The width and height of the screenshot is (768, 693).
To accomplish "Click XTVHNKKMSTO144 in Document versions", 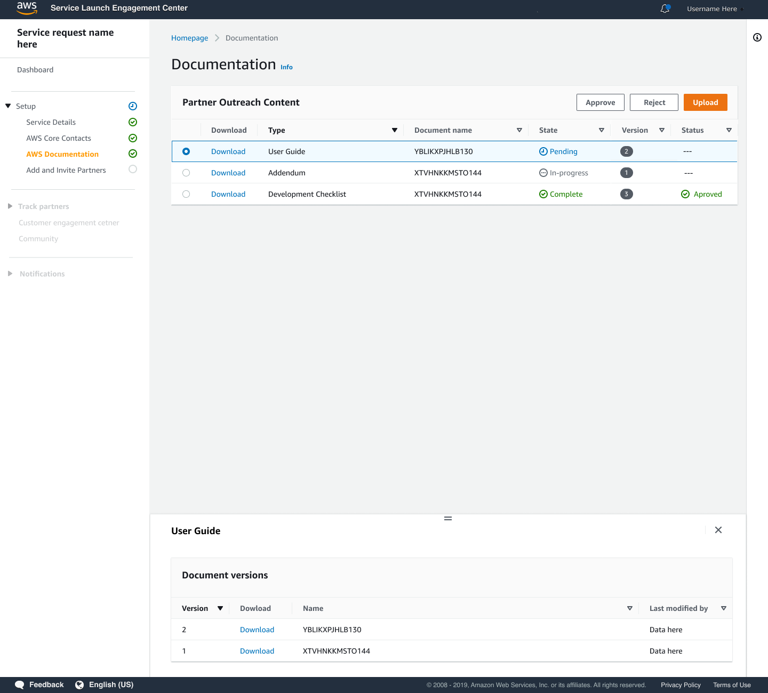I will pyautogui.click(x=337, y=651).
